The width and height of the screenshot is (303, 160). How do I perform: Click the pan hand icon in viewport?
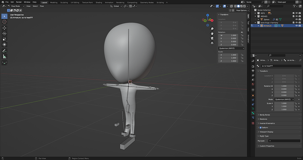(212, 33)
